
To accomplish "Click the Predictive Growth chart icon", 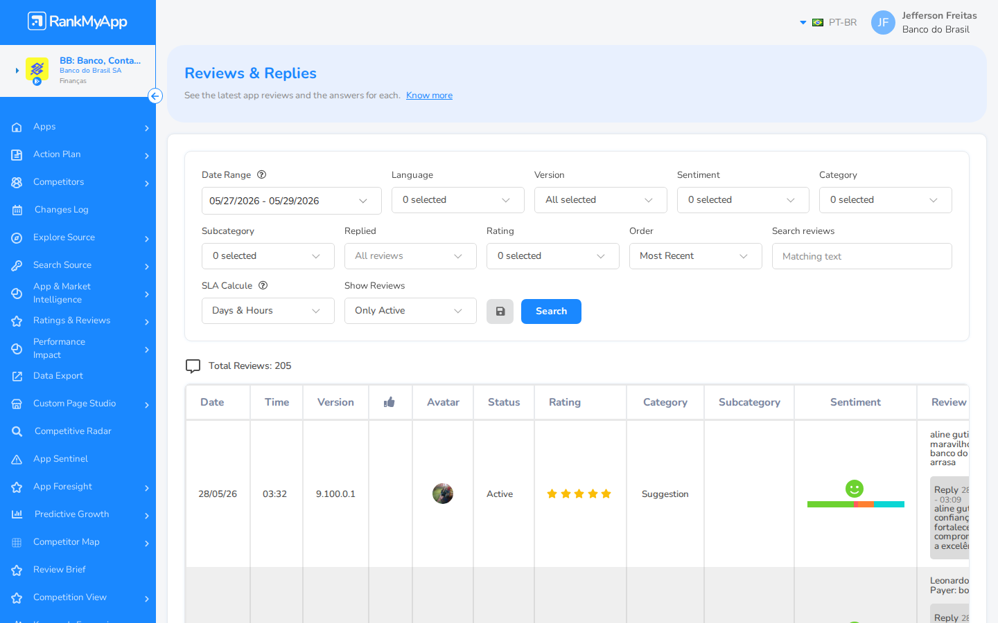I will [17, 514].
